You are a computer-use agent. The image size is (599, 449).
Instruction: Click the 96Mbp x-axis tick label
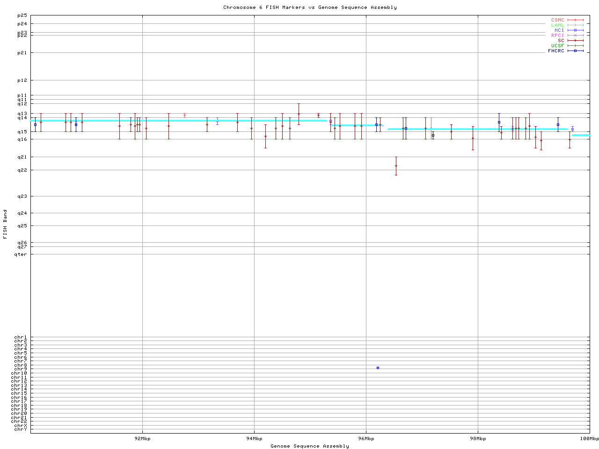(366, 439)
